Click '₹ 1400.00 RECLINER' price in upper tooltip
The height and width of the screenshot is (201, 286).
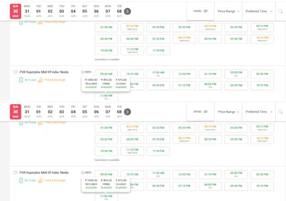point(91,82)
